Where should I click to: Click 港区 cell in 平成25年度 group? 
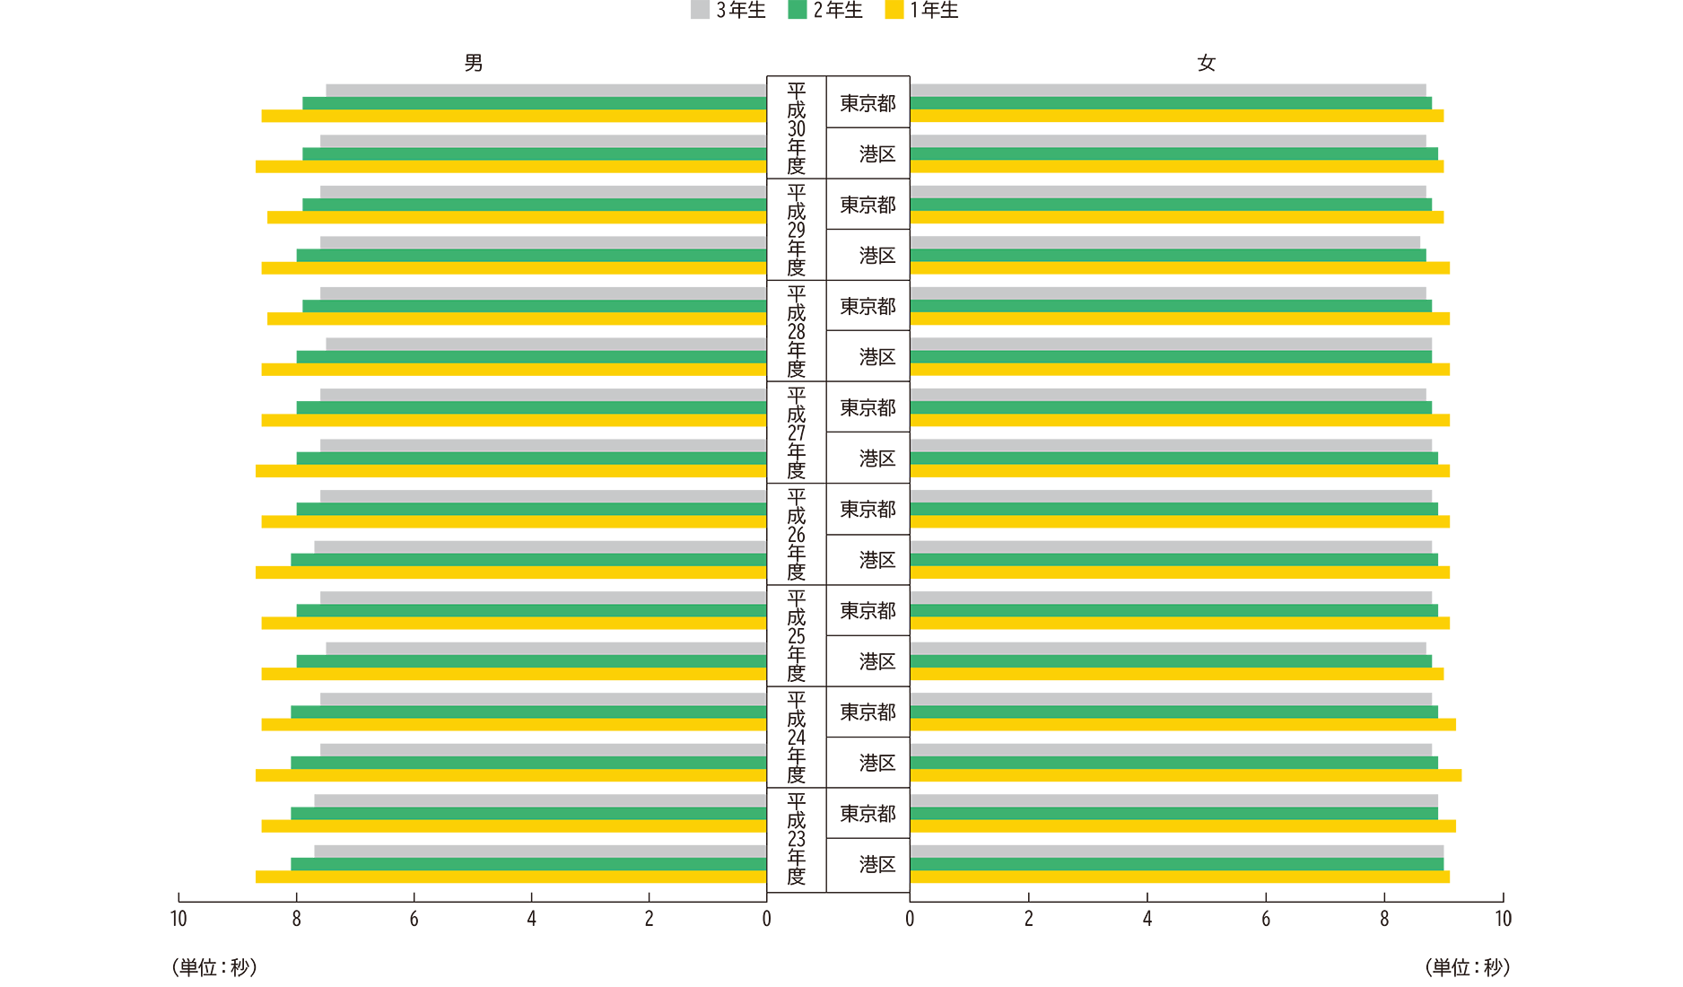tap(868, 661)
